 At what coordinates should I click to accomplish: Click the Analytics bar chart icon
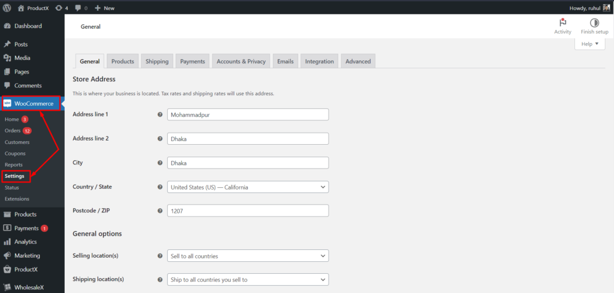click(x=7, y=242)
